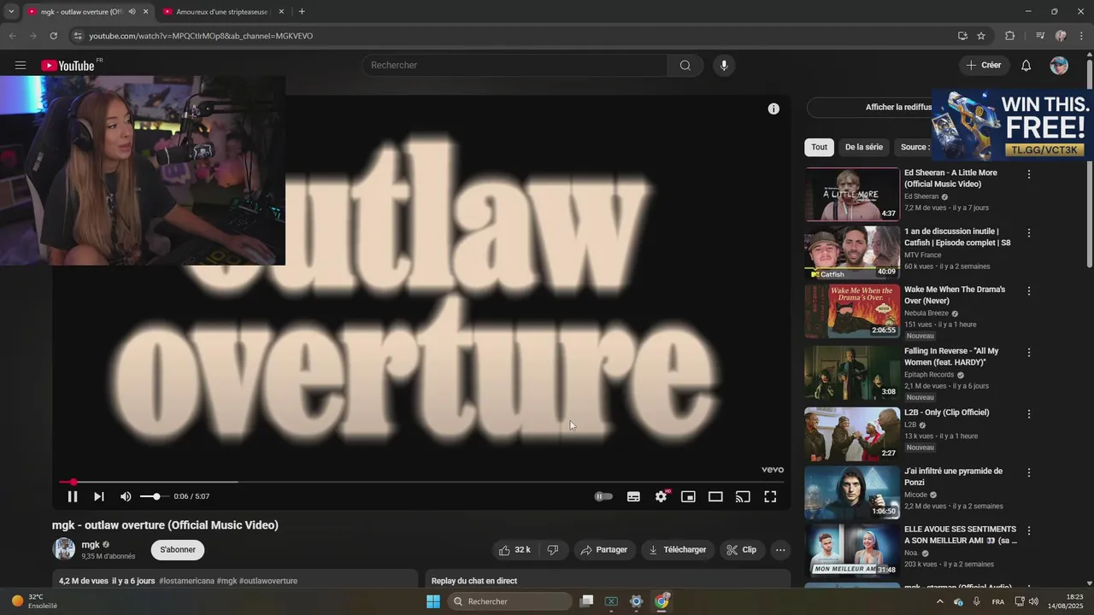Enable miniplayer mode
Image resolution: width=1094 pixels, height=615 pixels.
coord(688,496)
